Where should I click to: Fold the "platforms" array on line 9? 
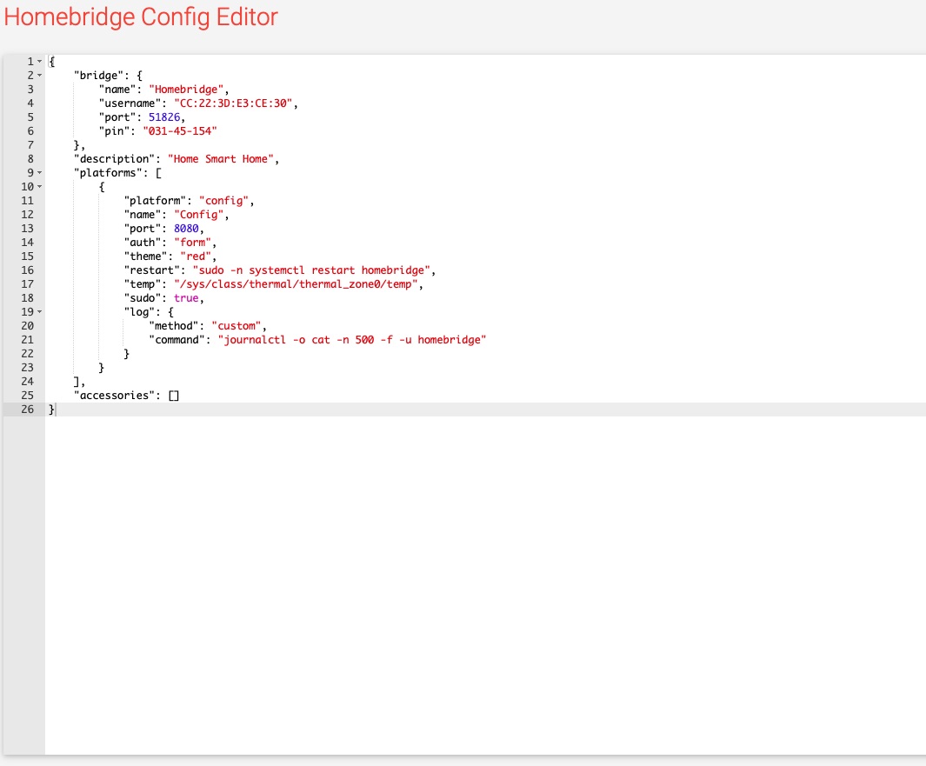click(40, 173)
